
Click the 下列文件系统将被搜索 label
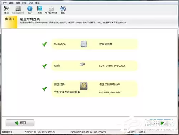[67, 92]
